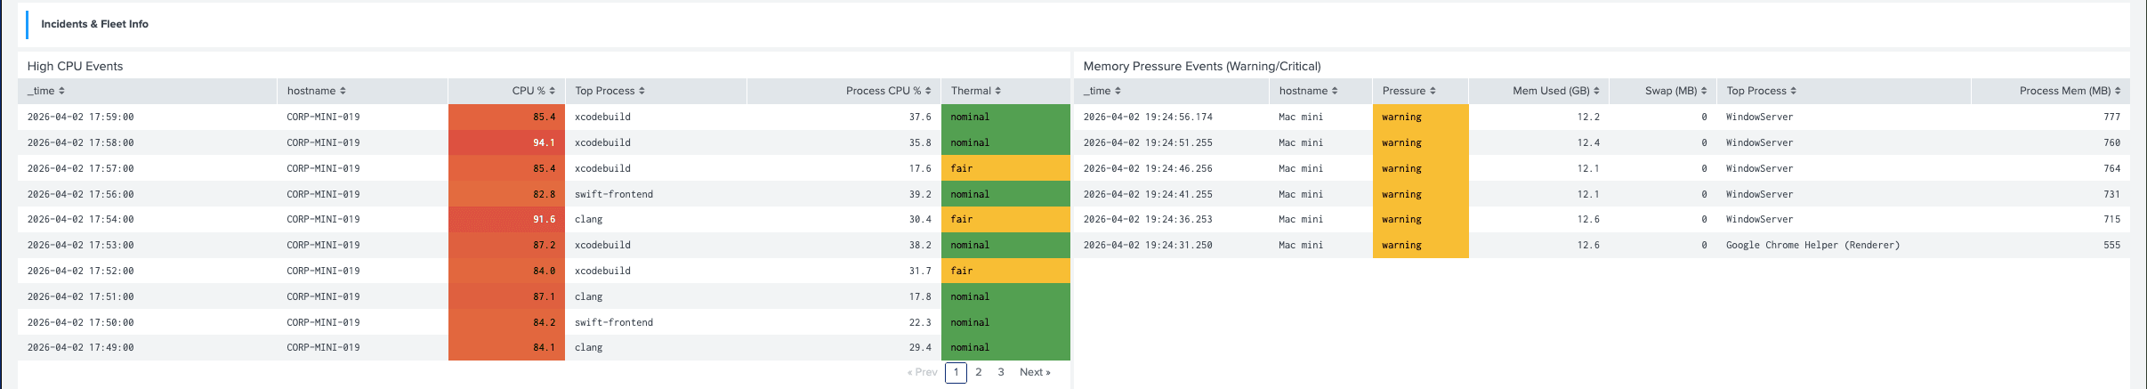Click Process CPU value 22.3

click(920, 322)
